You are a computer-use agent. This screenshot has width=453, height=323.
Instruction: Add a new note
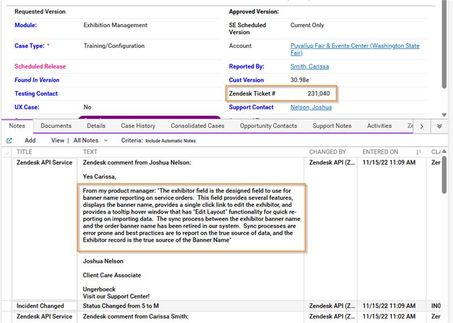point(30,140)
